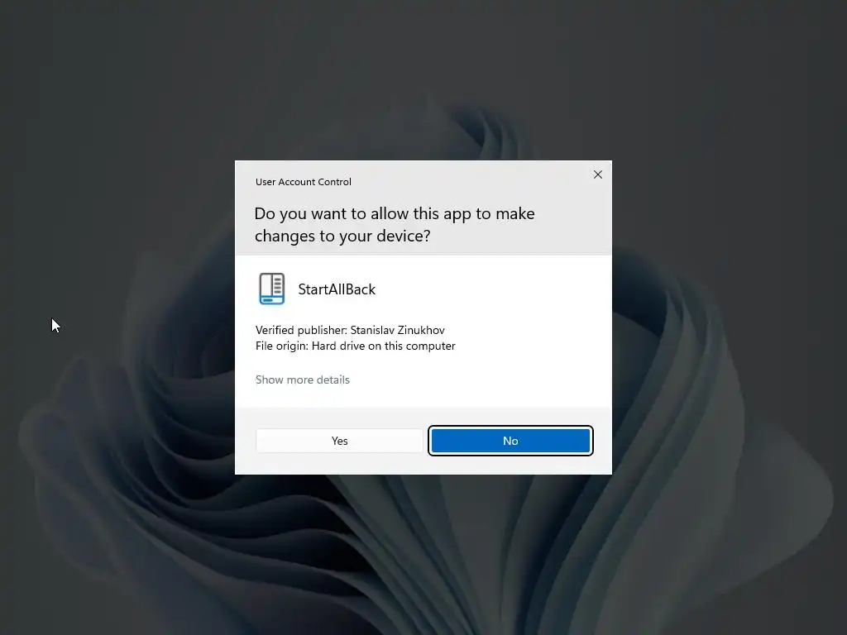Viewport: 847px width, 635px height.
Task: Click Yes to allow StartAllBack changes
Action: (339, 441)
